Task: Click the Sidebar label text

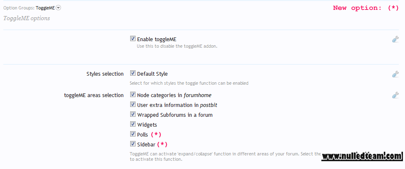Action: (146, 144)
